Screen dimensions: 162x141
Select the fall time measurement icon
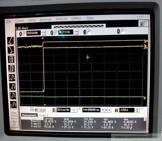11,50
